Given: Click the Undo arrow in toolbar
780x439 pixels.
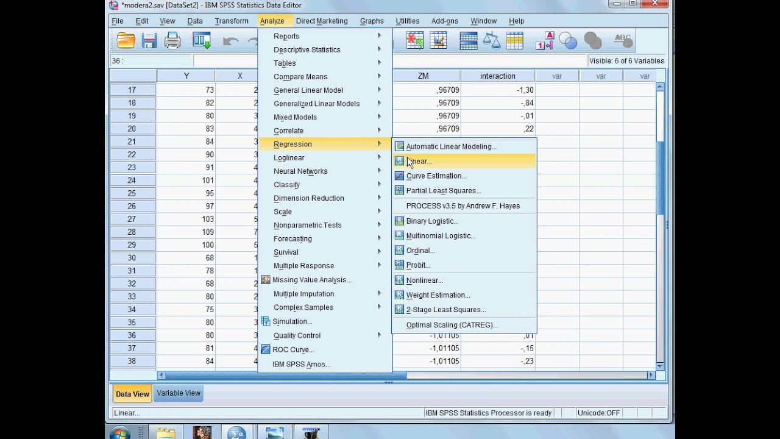Looking at the screenshot, I should pyautogui.click(x=231, y=41).
